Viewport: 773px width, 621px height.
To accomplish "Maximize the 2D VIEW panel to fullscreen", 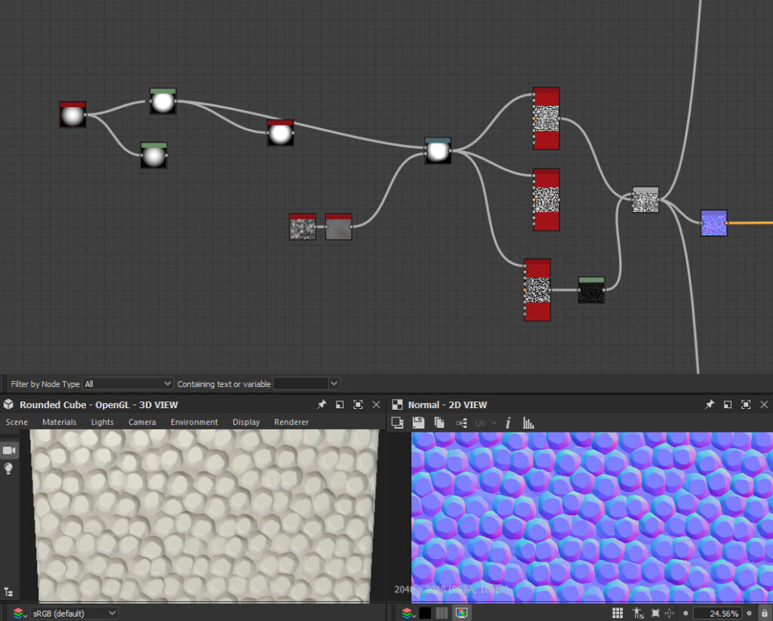I will 746,404.
